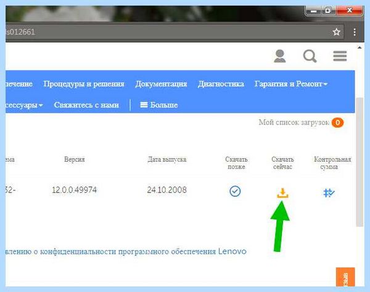The height and width of the screenshot is (292, 370).
Task: Minimize the browser window
Action: click(313, 10)
